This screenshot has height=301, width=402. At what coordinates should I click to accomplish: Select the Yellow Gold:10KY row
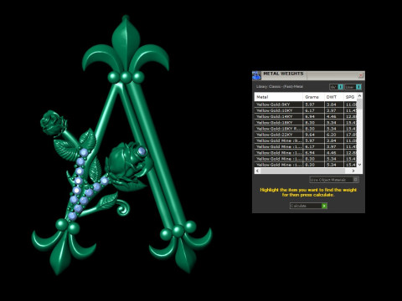point(306,110)
